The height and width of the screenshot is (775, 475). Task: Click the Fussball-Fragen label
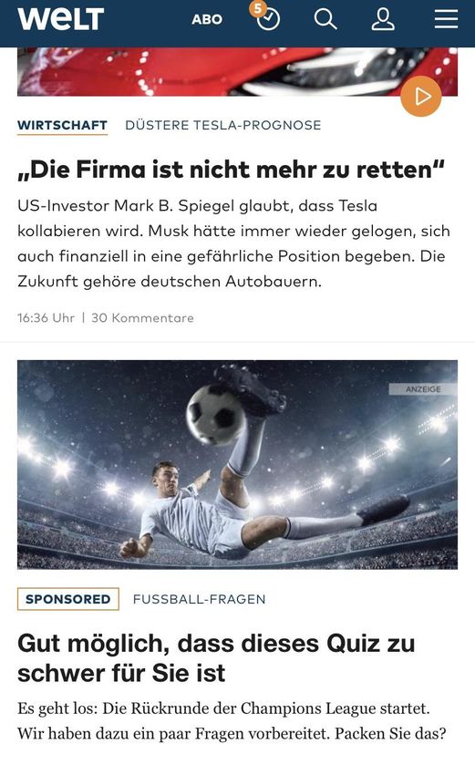[199, 600]
